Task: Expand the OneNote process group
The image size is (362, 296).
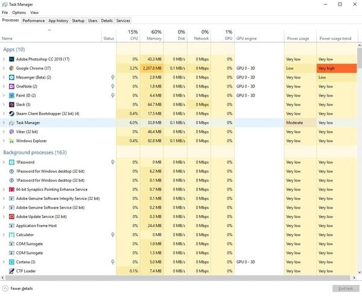Action: tap(4, 86)
